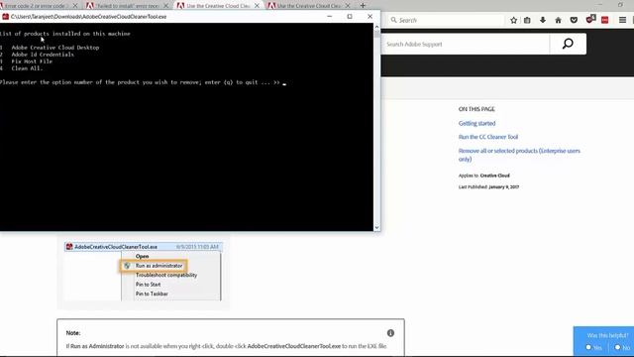The height and width of the screenshot is (357, 634).
Task: Select No for 'Was this helpful?'
Action: 617,347
